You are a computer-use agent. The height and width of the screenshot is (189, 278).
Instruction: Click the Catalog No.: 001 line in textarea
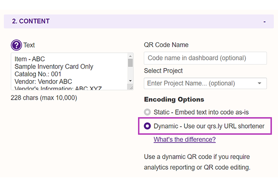pos(38,74)
